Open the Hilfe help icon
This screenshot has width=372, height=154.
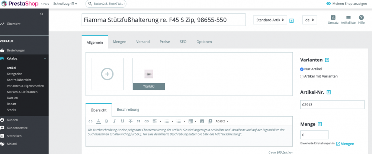click(361, 18)
